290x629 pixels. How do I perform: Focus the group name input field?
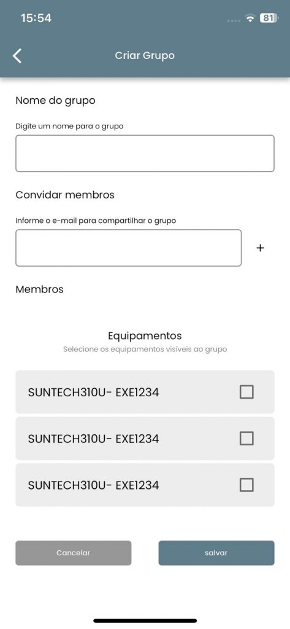pos(145,153)
